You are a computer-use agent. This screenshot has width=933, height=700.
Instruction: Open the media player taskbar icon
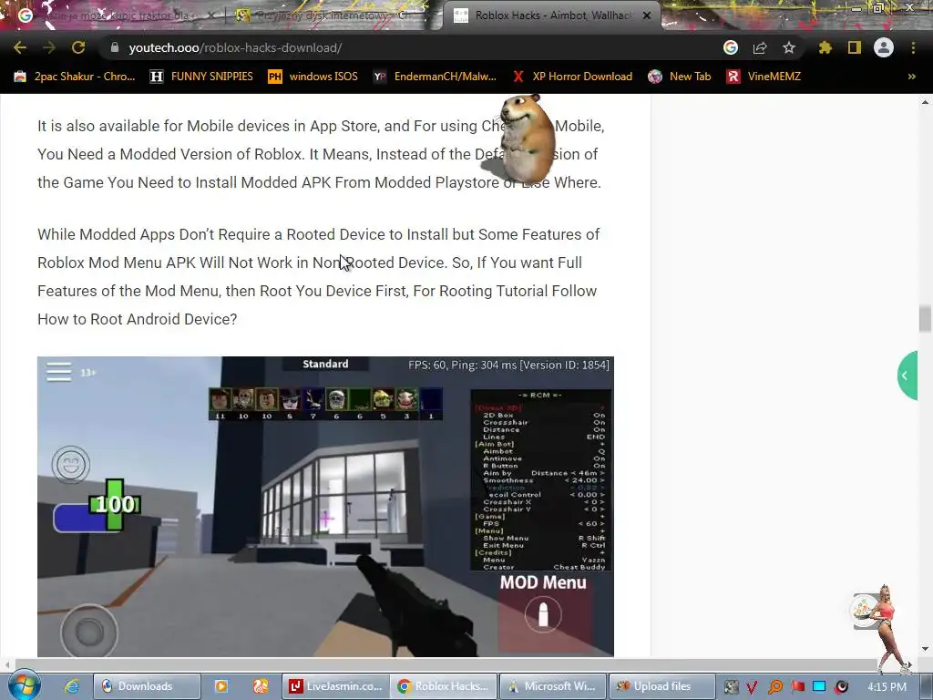point(220,686)
